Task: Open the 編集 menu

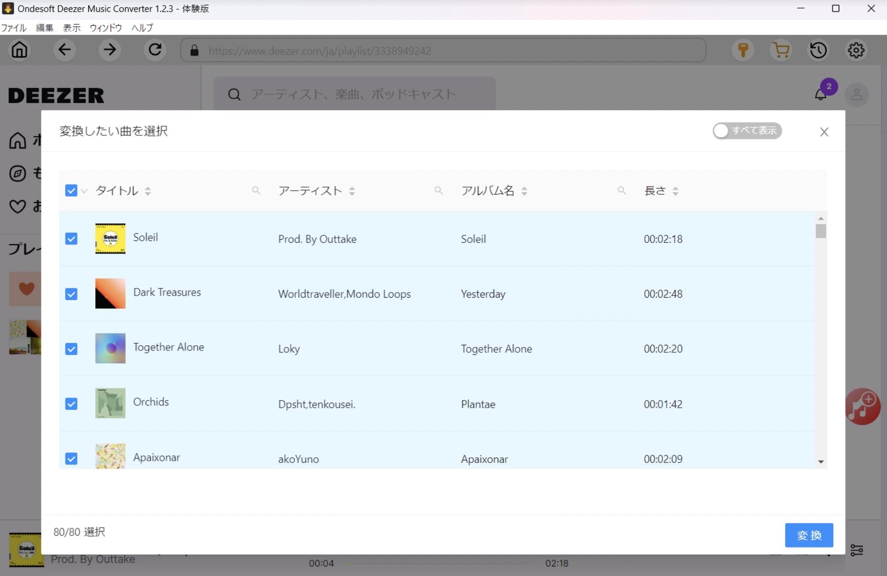Action: coord(45,28)
